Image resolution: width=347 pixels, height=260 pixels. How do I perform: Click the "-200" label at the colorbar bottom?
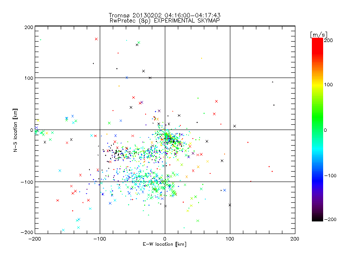tap(330, 219)
